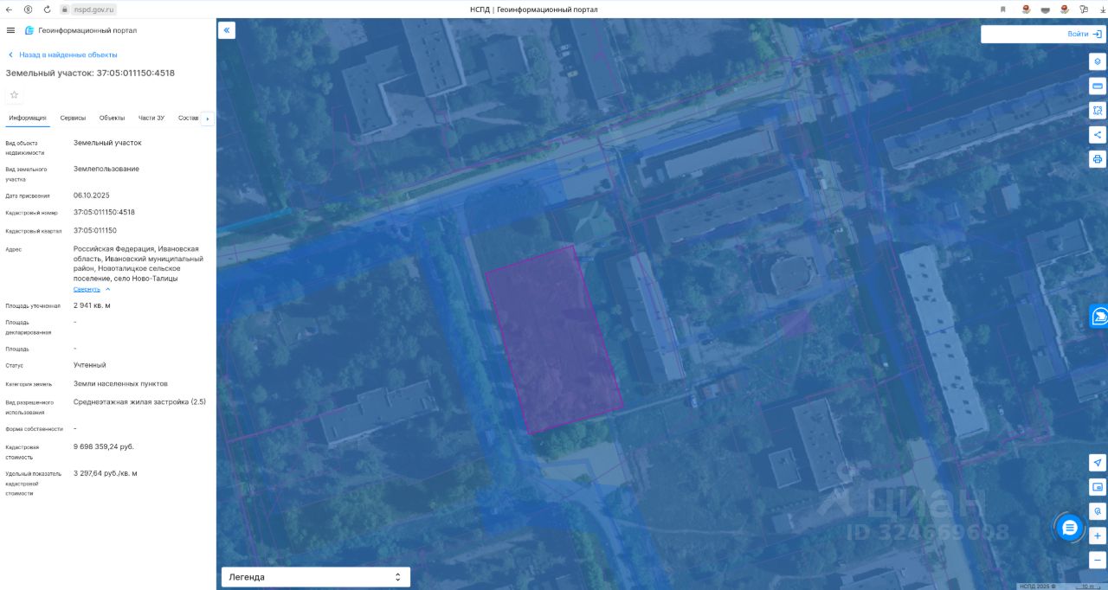The height and width of the screenshot is (590, 1108).
Task: Open the hamburger main menu
Action: (10, 30)
